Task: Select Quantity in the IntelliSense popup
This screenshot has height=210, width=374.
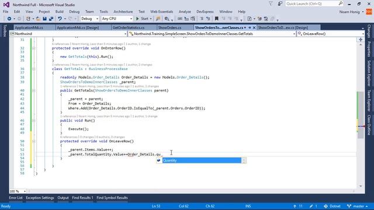Action: click(x=202, y=160)
